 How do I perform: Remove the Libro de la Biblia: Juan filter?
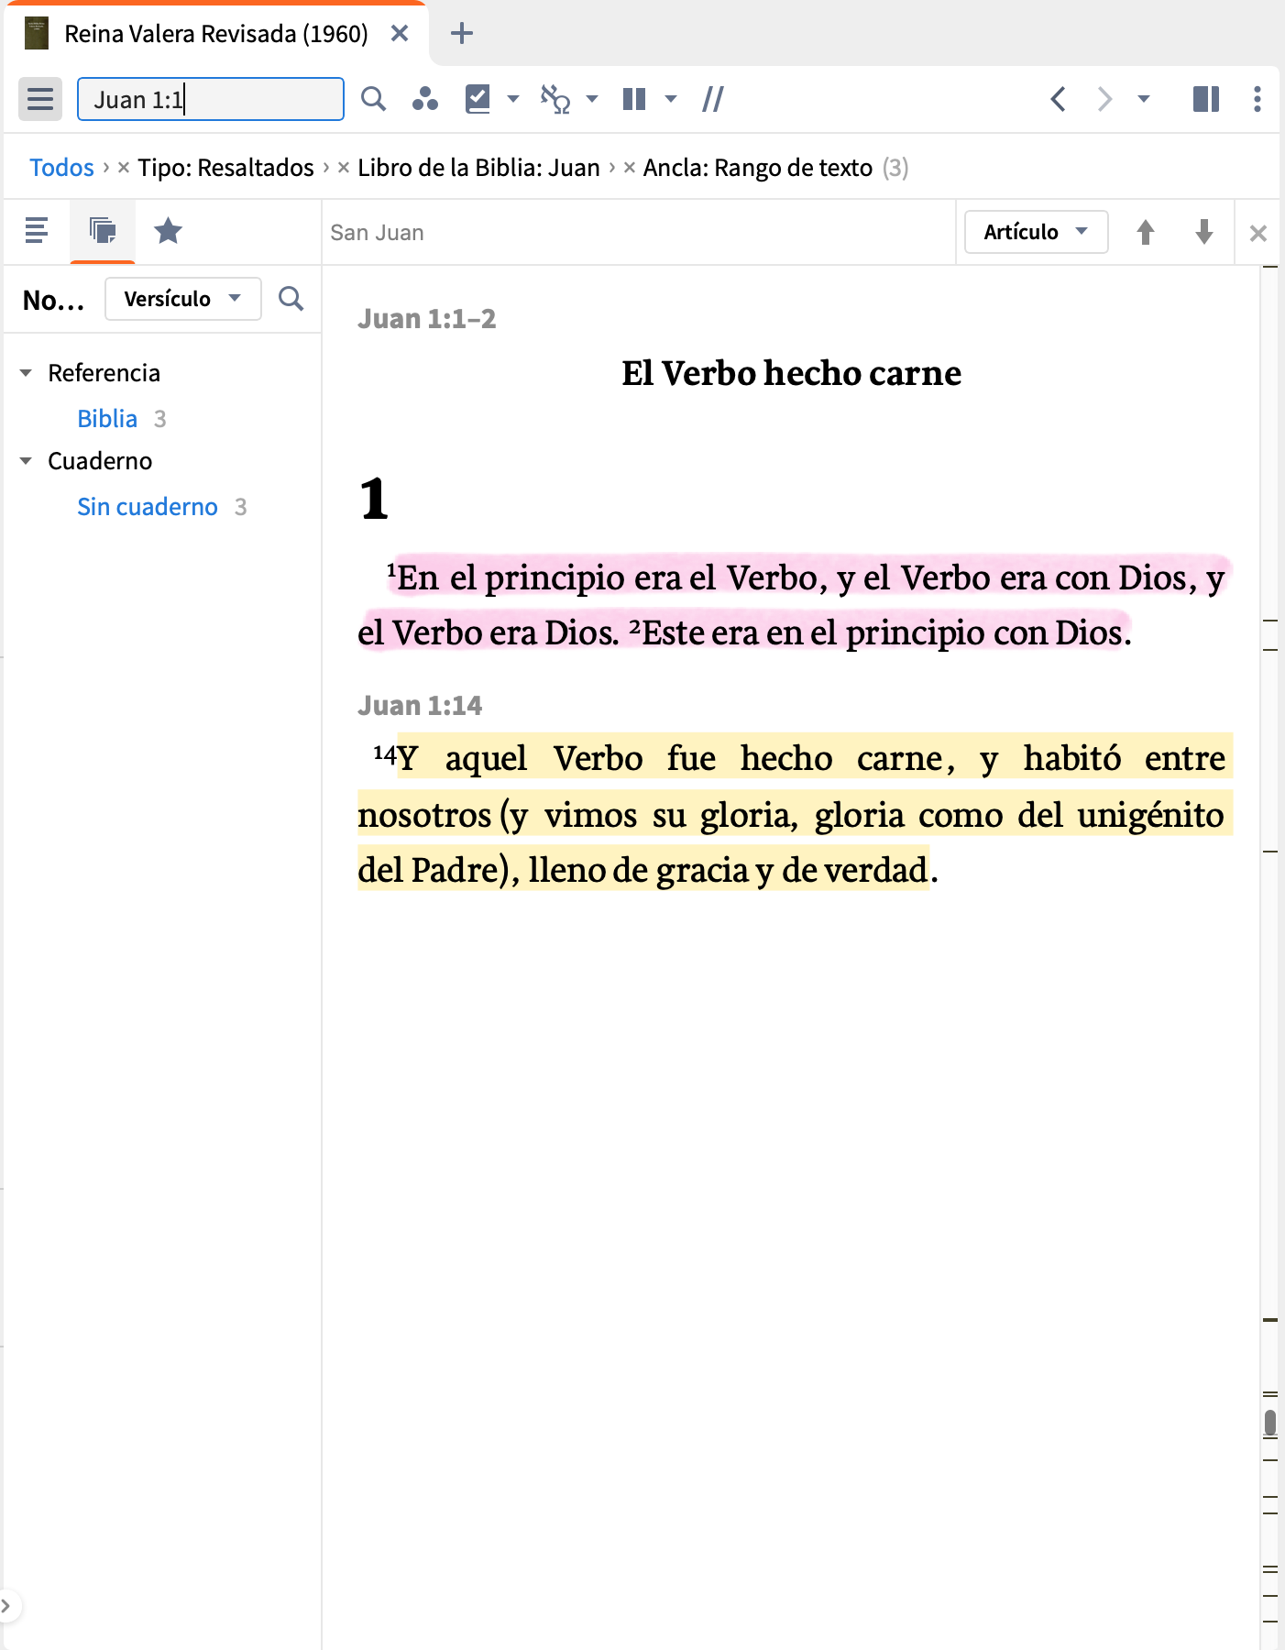coord(344,168)
